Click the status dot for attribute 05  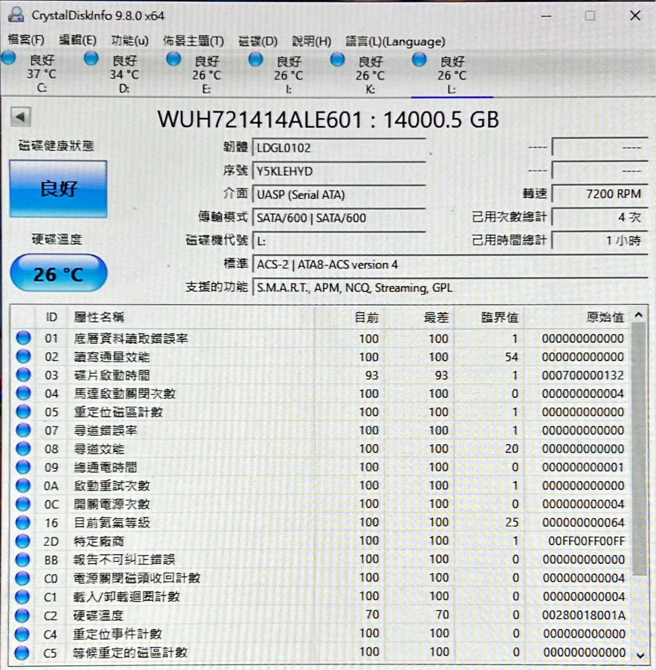click(24, 412)
